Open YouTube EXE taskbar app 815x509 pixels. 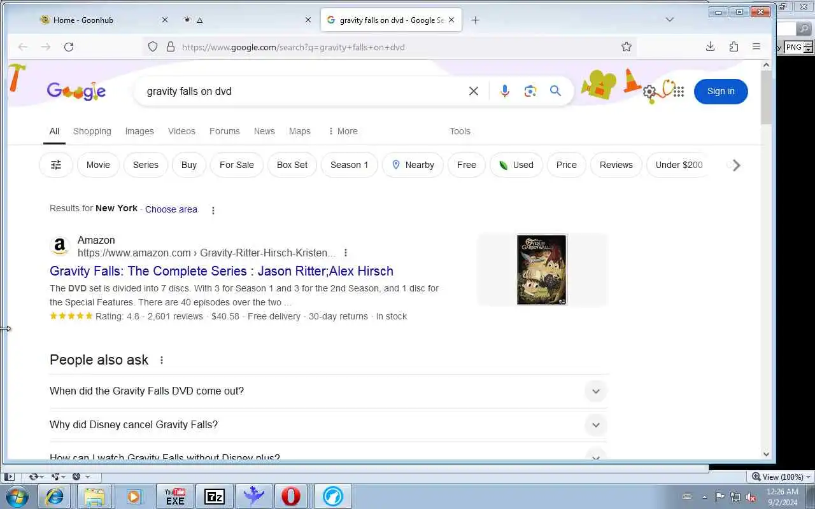[x=175, y=496]
